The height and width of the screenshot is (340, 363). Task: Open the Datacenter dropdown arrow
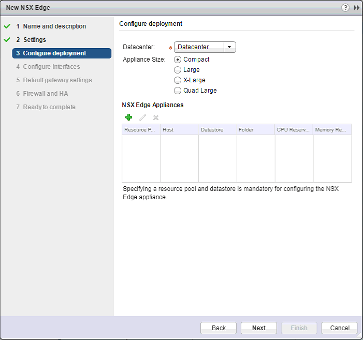point(229,47)
